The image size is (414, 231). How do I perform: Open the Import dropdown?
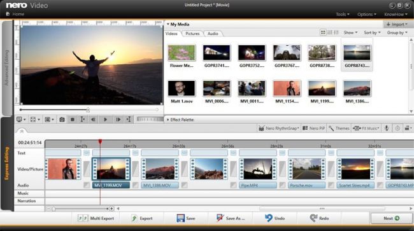tap(397, 24)
